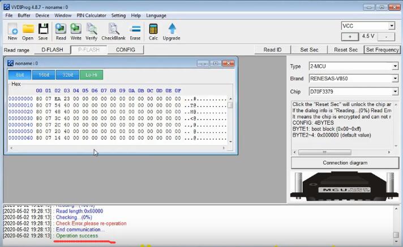The image size is (403, 247).
Task: Open the Device menu
Action: (42, 15)
